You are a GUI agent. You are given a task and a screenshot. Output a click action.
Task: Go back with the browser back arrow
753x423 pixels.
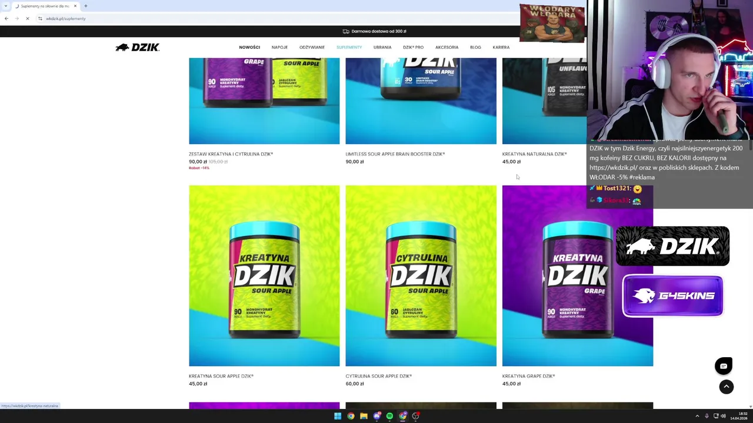[6, 18]
